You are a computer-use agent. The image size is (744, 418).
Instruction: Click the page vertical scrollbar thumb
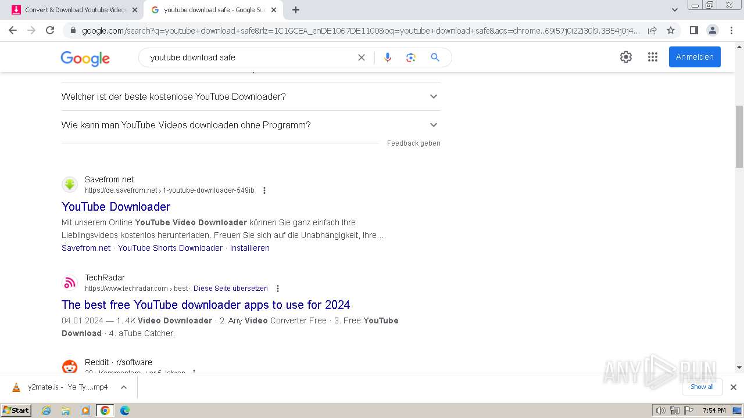739,136
